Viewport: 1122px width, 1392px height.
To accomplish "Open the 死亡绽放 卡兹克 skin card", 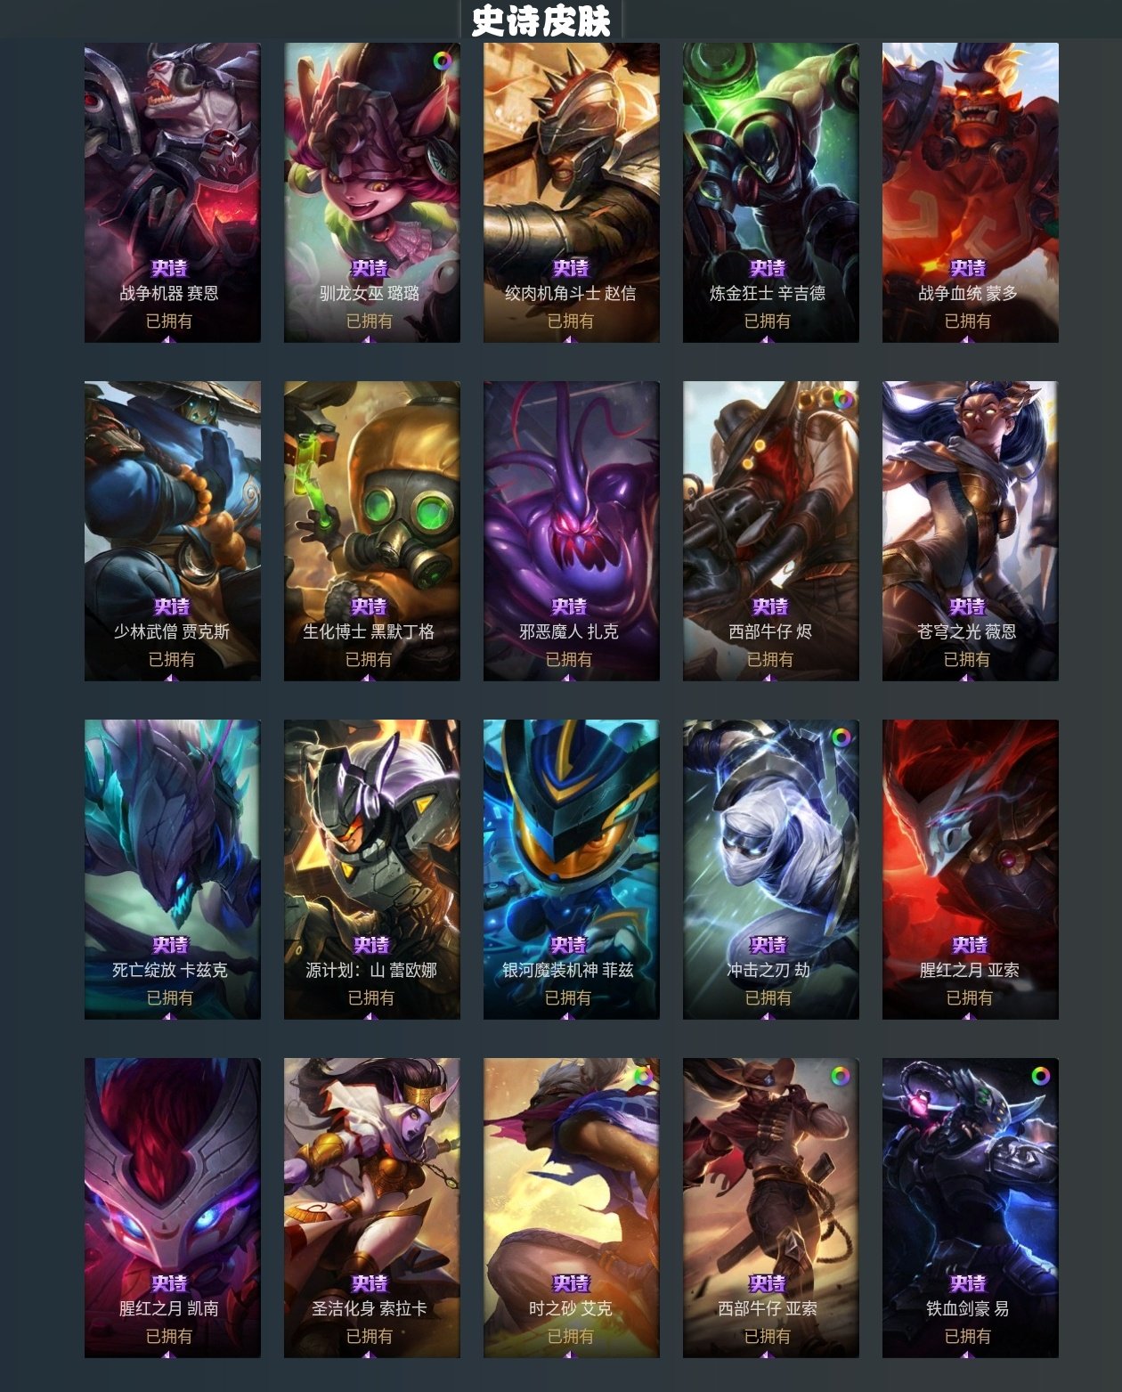I will (173, 869).
